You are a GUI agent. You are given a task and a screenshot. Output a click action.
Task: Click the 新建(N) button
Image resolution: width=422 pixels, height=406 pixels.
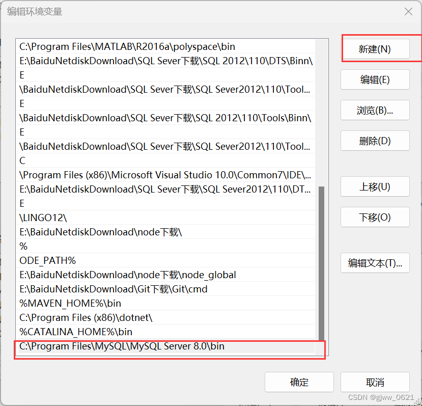coord(375,49)
